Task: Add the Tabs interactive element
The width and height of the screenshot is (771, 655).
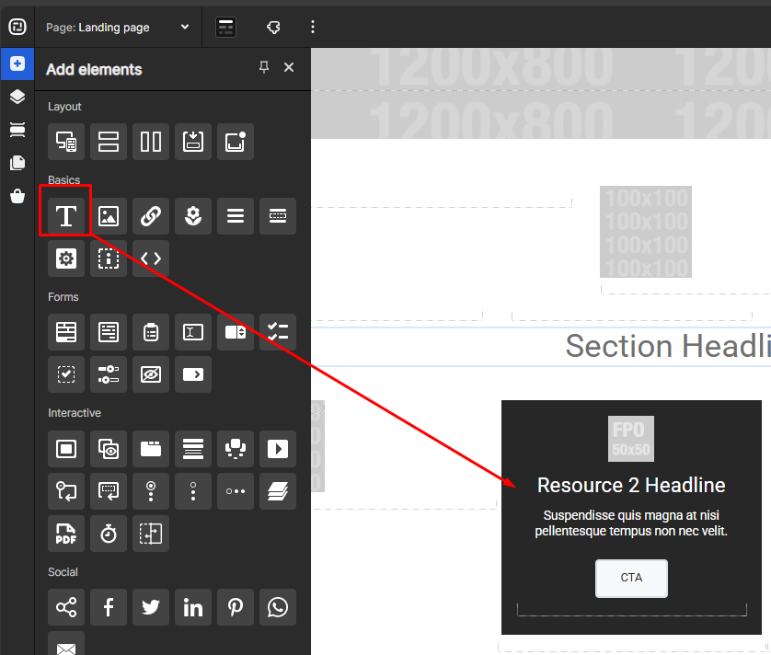Action: (x=151, y=448)
